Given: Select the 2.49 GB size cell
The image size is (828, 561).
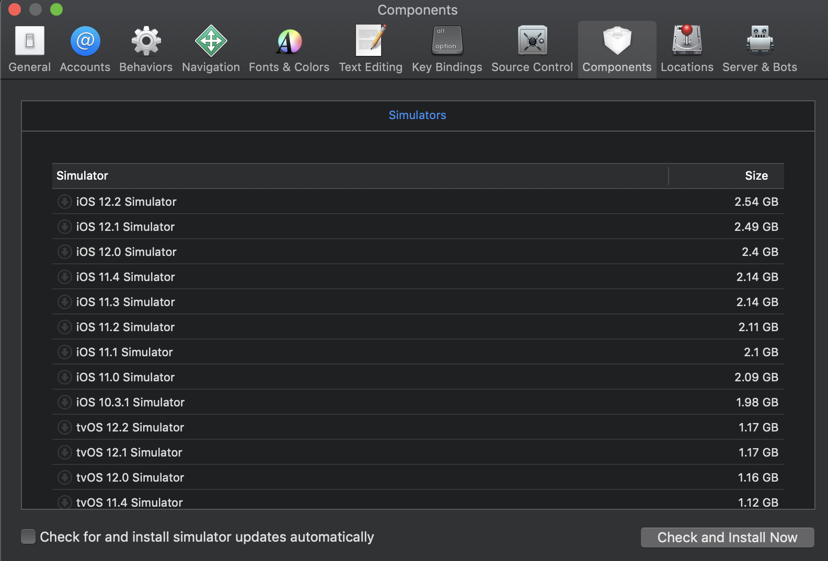Looking at the screenshot, I should 756,227.
